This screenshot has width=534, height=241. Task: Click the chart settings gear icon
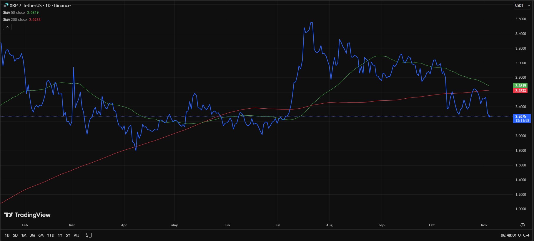click(523, 225)
